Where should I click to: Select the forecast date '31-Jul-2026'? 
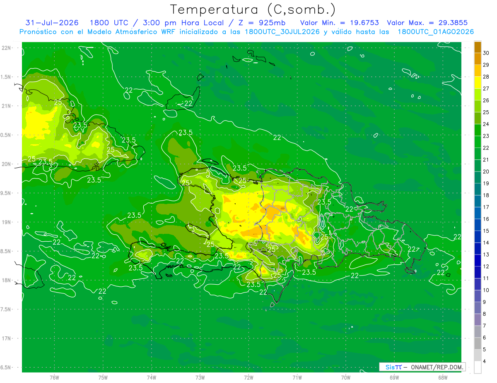(x=52, y=23)
